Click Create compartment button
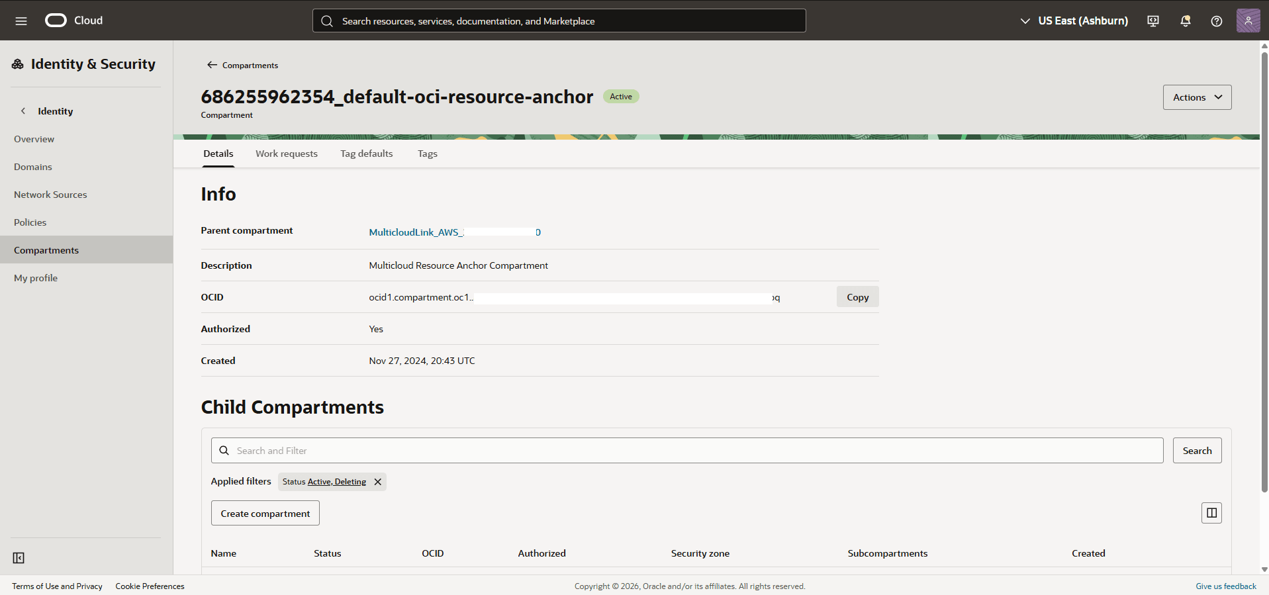Viewport: 1269px width, 595px height. [x=265, y=514]
